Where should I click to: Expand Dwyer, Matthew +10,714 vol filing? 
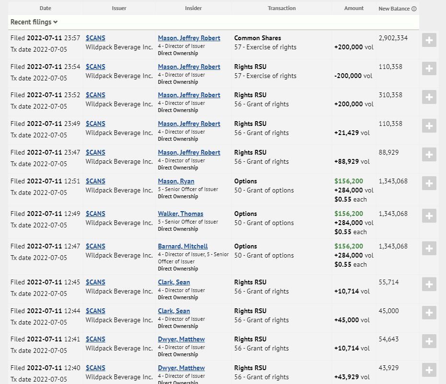(429, 341)
